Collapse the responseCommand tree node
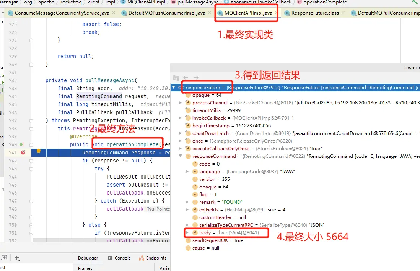The image size is (420, 271). pos(181,156)
